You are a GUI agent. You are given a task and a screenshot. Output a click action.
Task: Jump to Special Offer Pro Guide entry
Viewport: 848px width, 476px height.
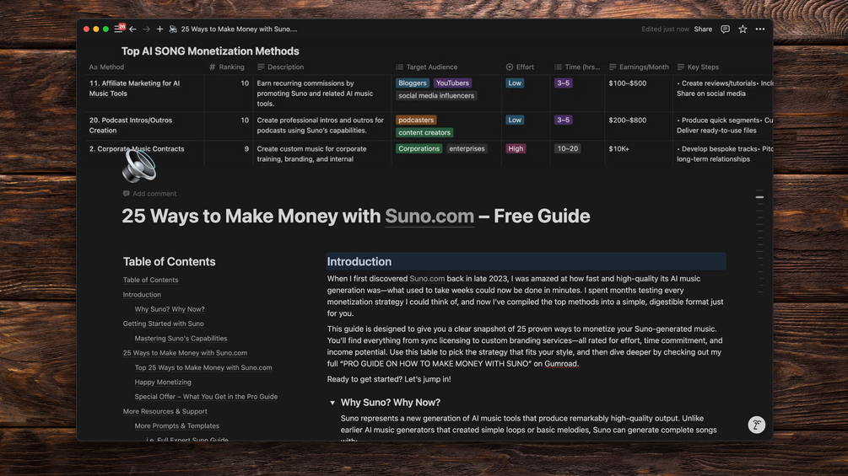(x=206, y=397)
